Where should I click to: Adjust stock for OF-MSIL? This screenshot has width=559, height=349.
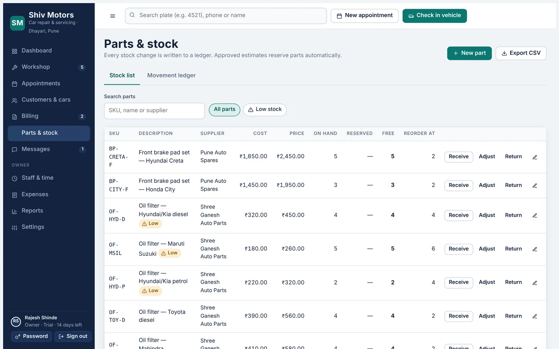(487, 249)
